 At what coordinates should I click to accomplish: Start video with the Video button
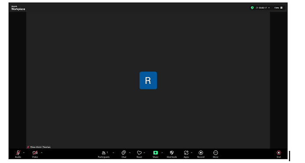35,154
